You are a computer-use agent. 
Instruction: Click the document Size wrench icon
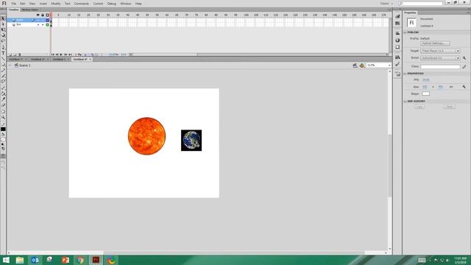point(464,87)
